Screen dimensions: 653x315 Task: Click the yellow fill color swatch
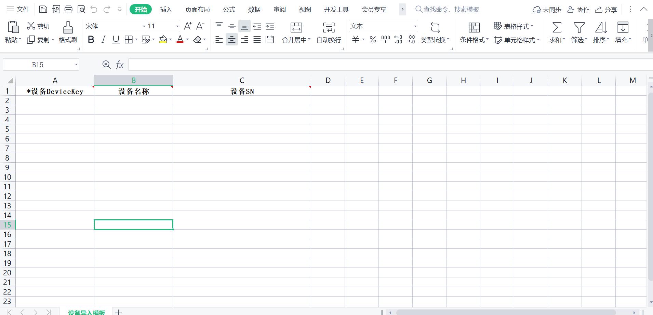point(163,40)
